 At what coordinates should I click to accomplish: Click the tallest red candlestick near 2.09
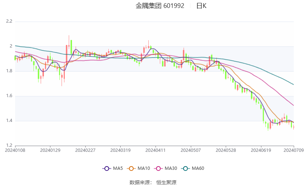[69, 42]
